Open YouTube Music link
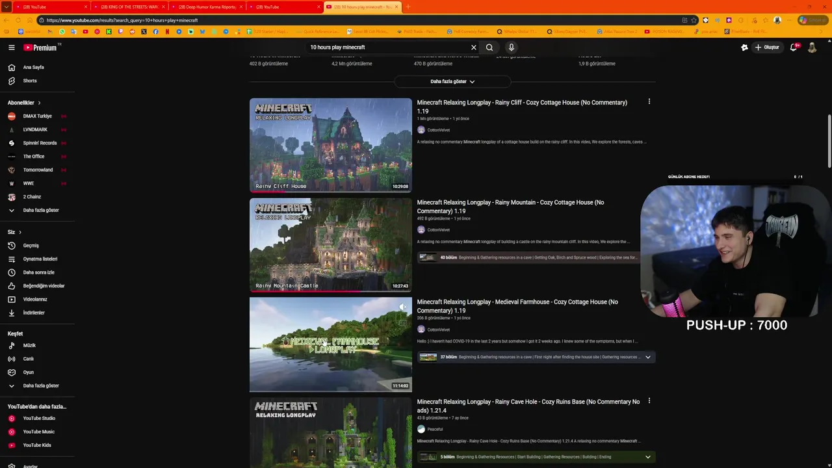The image size is (832, 468). point(38,432)
